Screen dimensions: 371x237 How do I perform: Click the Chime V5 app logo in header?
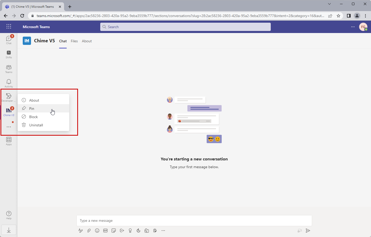(x=27, y=41)
